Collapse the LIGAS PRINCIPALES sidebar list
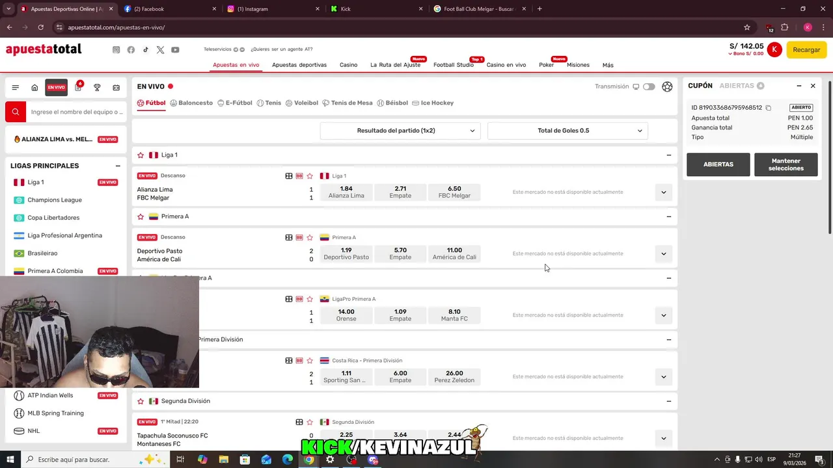Image resolution: width=833 pixels, height=468 pixels. pyautogui.click(x=118, y=166)
